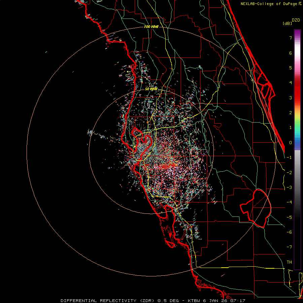Click the DZD color scale title
The image size is (303, 303).
click(x=296, y=20)
